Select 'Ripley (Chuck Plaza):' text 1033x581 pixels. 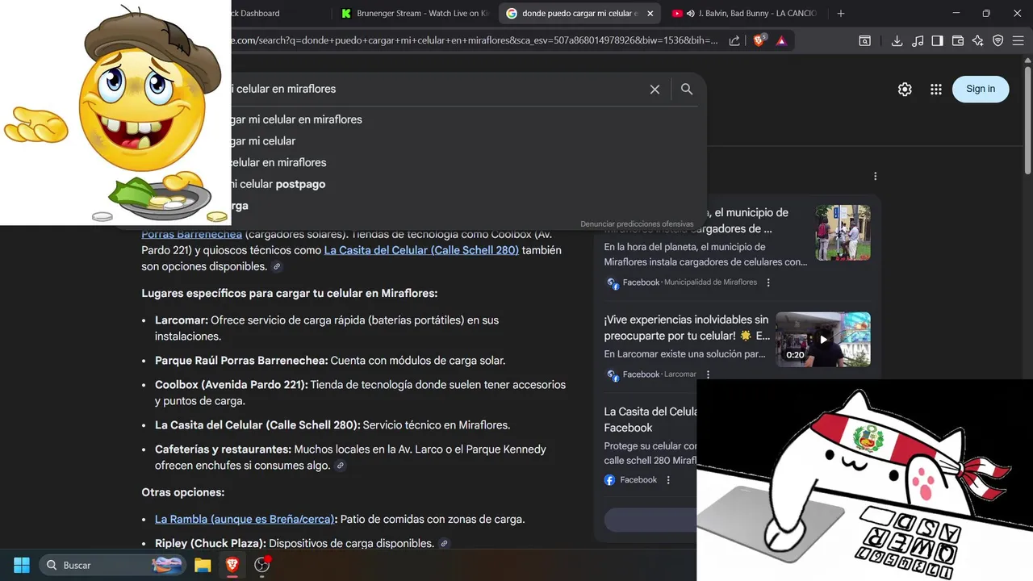[x=211, y=544]
